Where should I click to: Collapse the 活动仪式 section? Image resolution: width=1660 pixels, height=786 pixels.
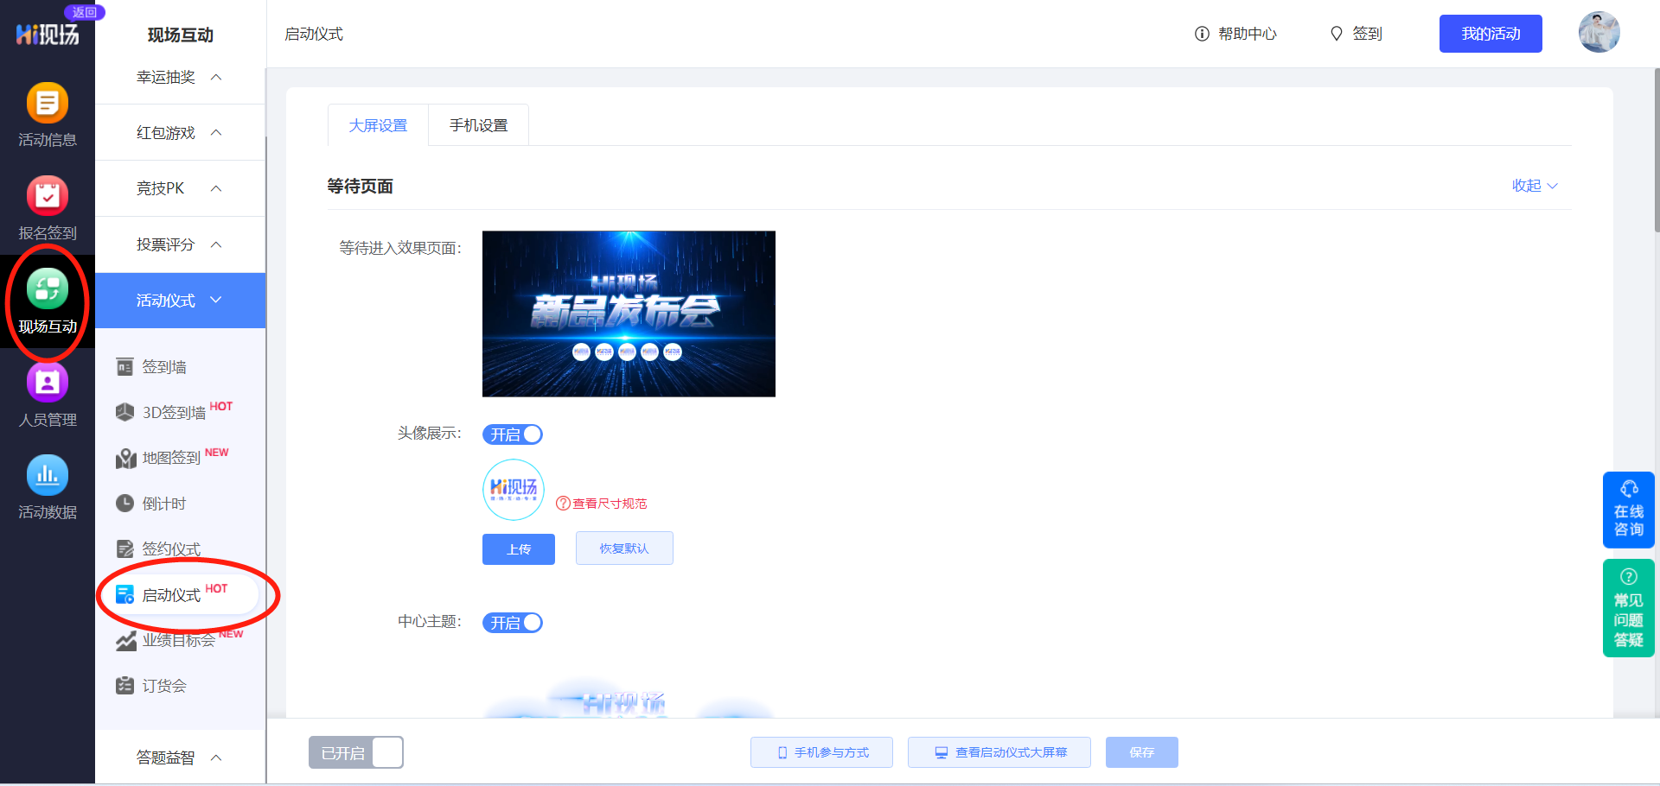pyautogui.click(x=180, y=301)
